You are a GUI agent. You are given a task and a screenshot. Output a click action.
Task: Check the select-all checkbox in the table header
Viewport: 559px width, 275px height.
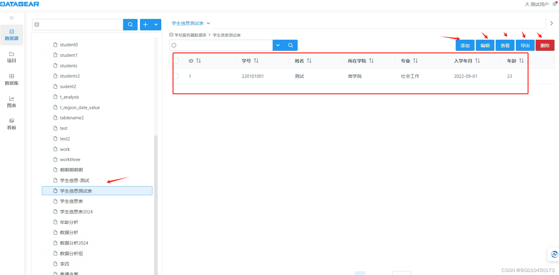pyautogui.click(x=176, y=60)
